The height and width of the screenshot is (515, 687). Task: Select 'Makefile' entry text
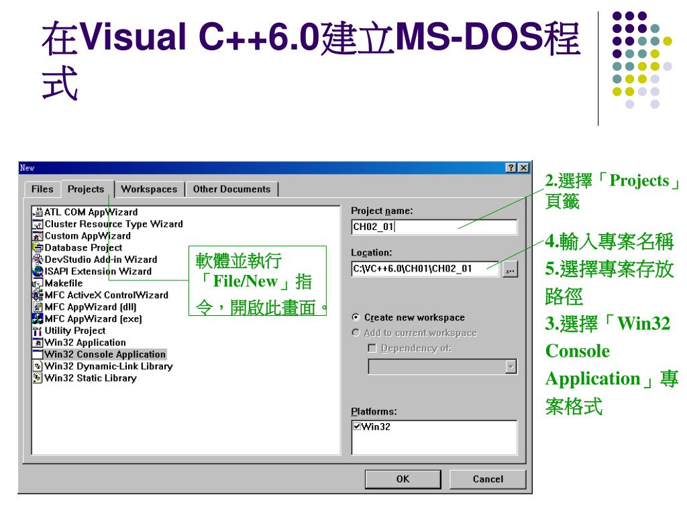[x=64, y=284]
